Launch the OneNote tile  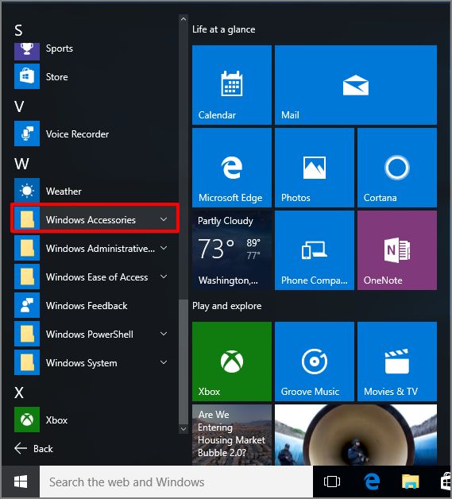click(397, 250)
